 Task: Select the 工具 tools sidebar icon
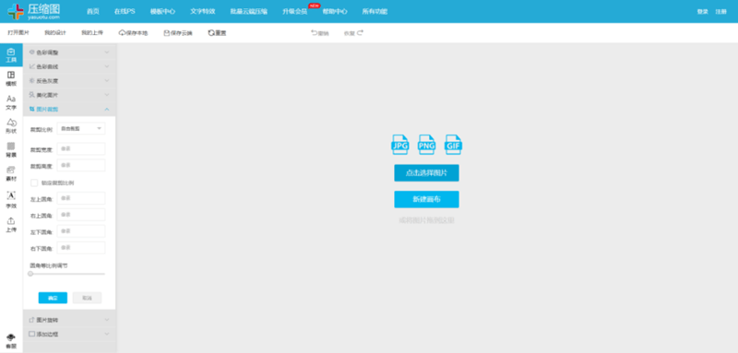click(11, 55)
